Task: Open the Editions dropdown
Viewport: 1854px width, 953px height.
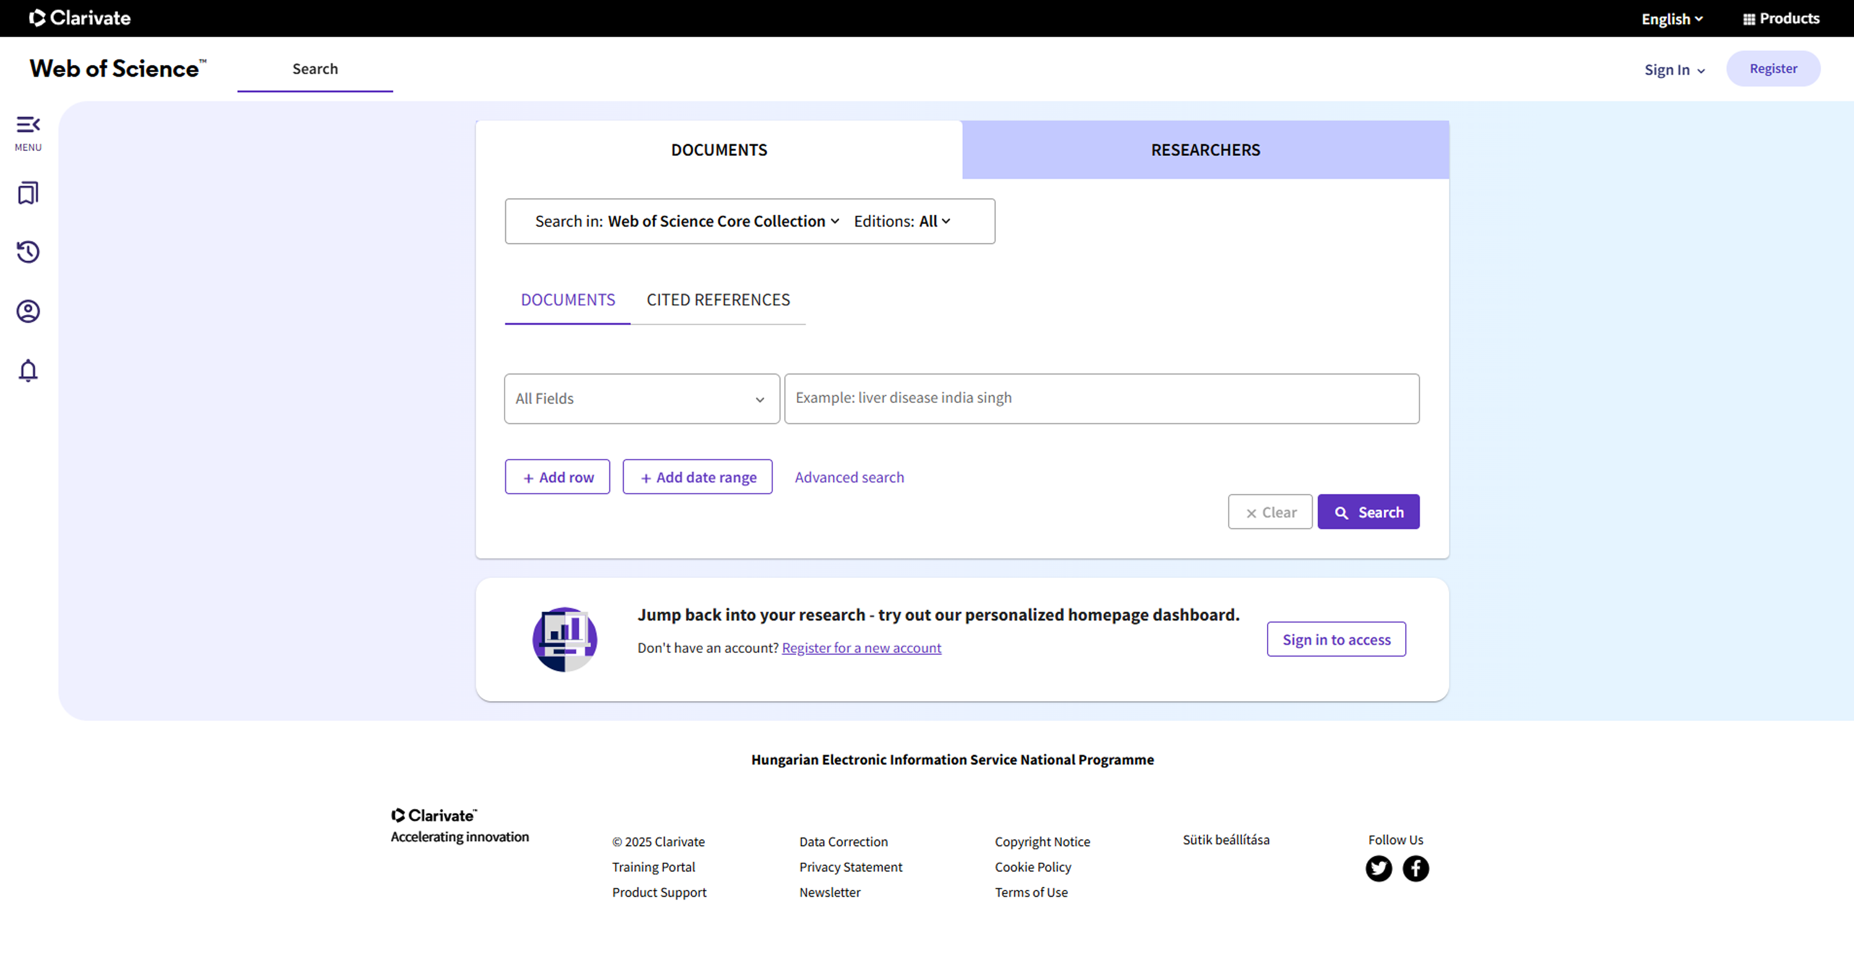Action: [902, 221]
